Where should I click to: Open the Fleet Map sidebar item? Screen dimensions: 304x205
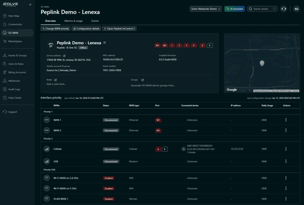[14, 16]
